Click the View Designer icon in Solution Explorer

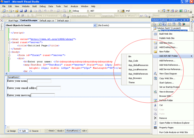click(174, 24)
